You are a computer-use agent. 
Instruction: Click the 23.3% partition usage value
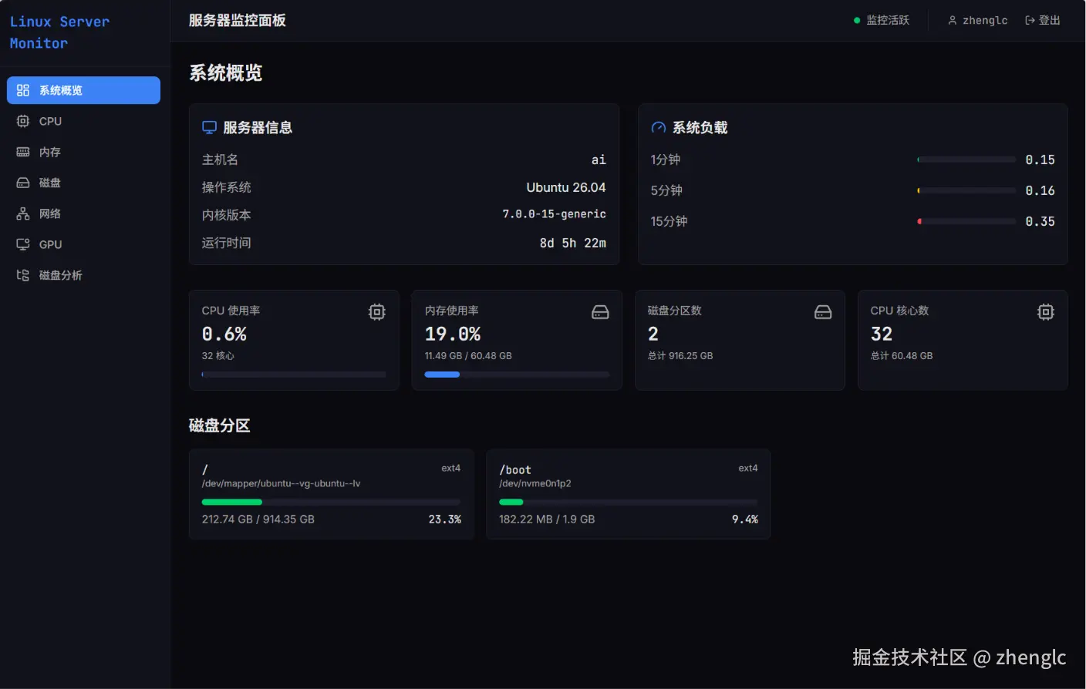point(445,519)
